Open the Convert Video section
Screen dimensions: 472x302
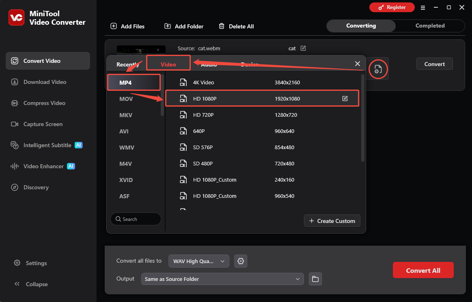tap(48, 61)
